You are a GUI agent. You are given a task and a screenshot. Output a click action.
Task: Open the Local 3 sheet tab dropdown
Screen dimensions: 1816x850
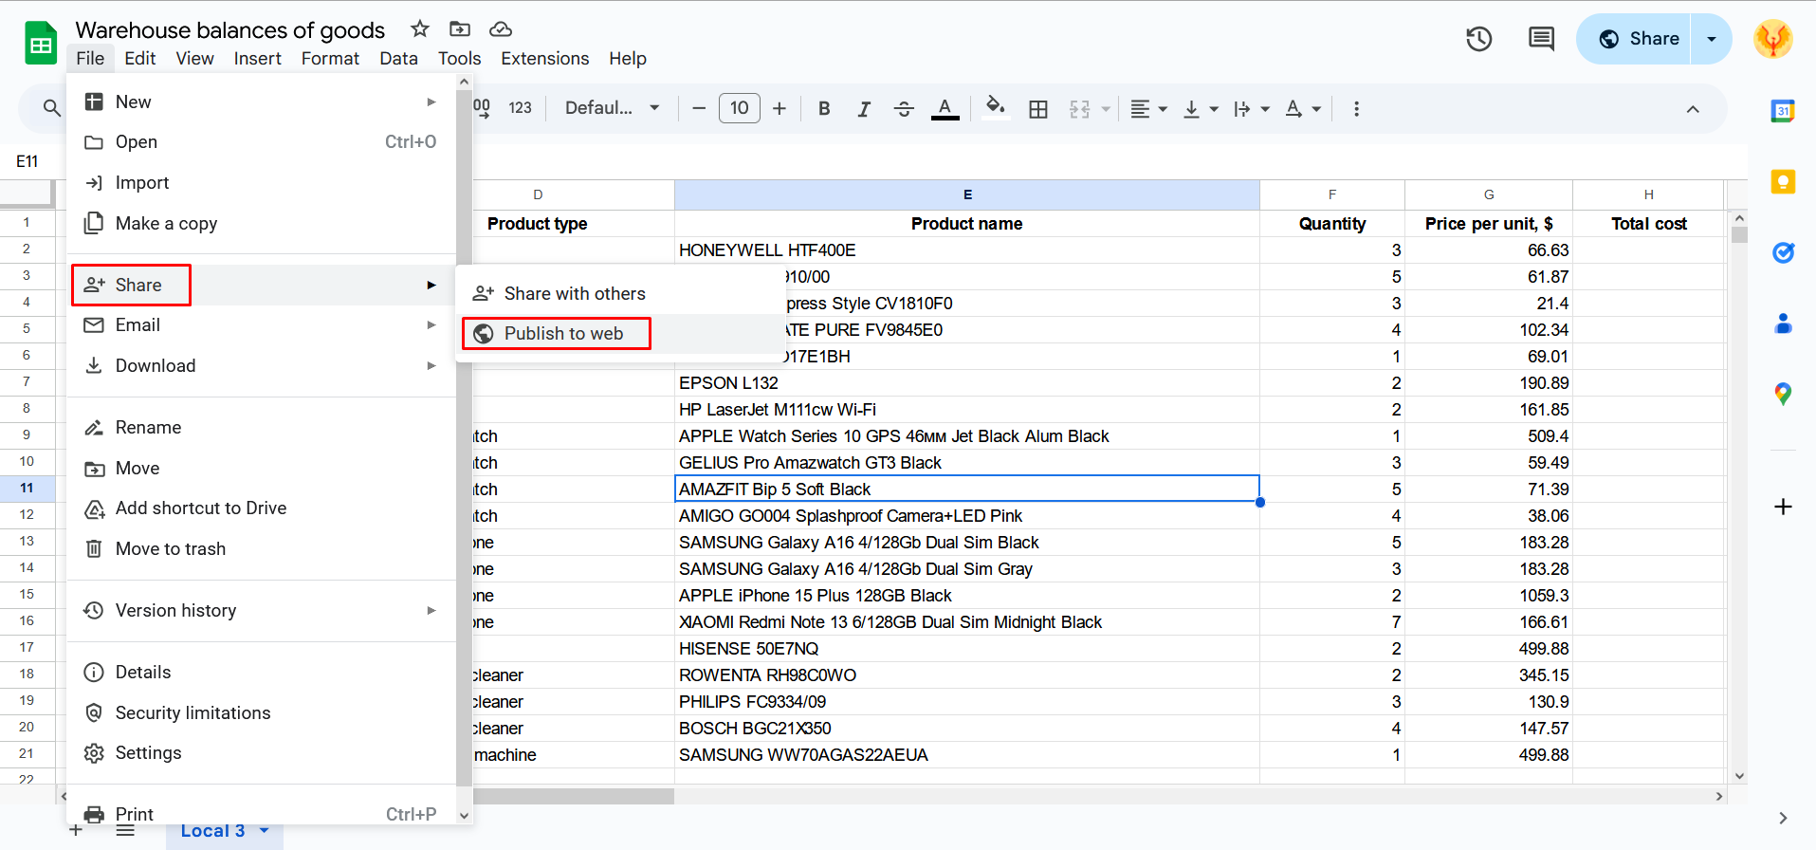[265, 831]
